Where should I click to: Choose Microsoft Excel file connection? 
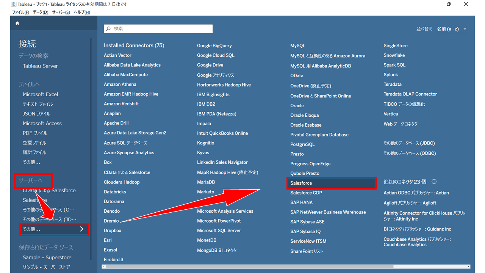(40, 94)
